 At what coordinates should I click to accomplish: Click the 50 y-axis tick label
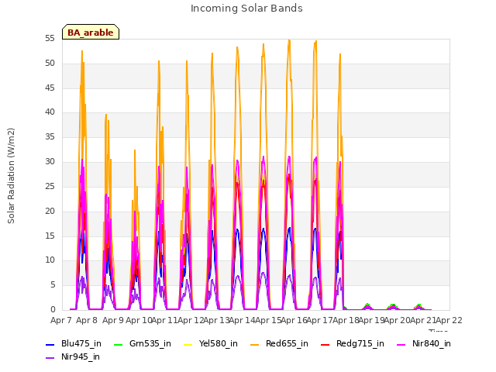point(50,64)
